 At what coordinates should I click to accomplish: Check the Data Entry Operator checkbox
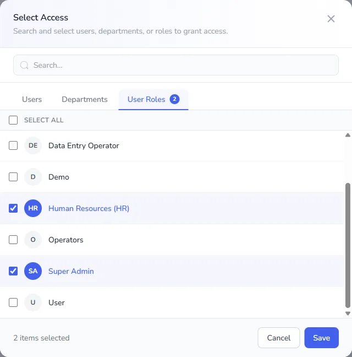[13, 145]
